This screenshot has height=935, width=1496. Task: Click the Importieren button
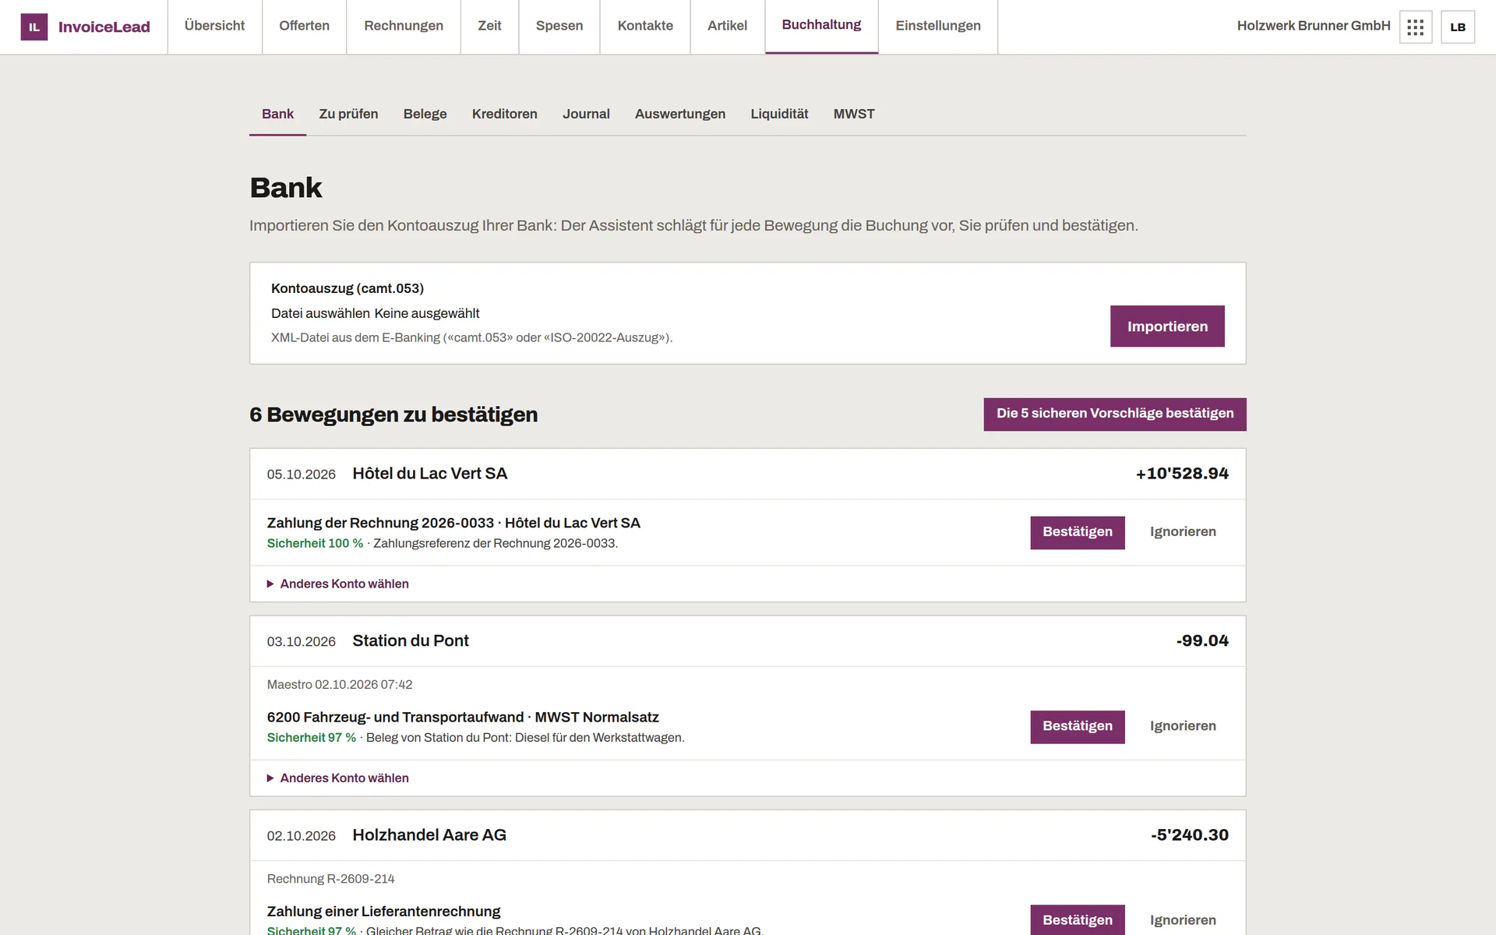[1167, 326]
